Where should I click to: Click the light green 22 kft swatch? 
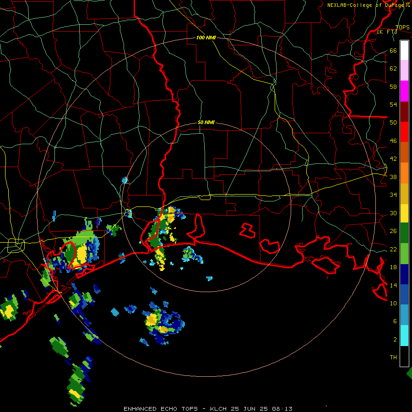(x=404, y=254)
